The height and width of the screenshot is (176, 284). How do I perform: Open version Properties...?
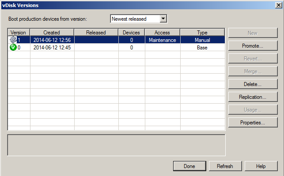click(x=253, y=123)
